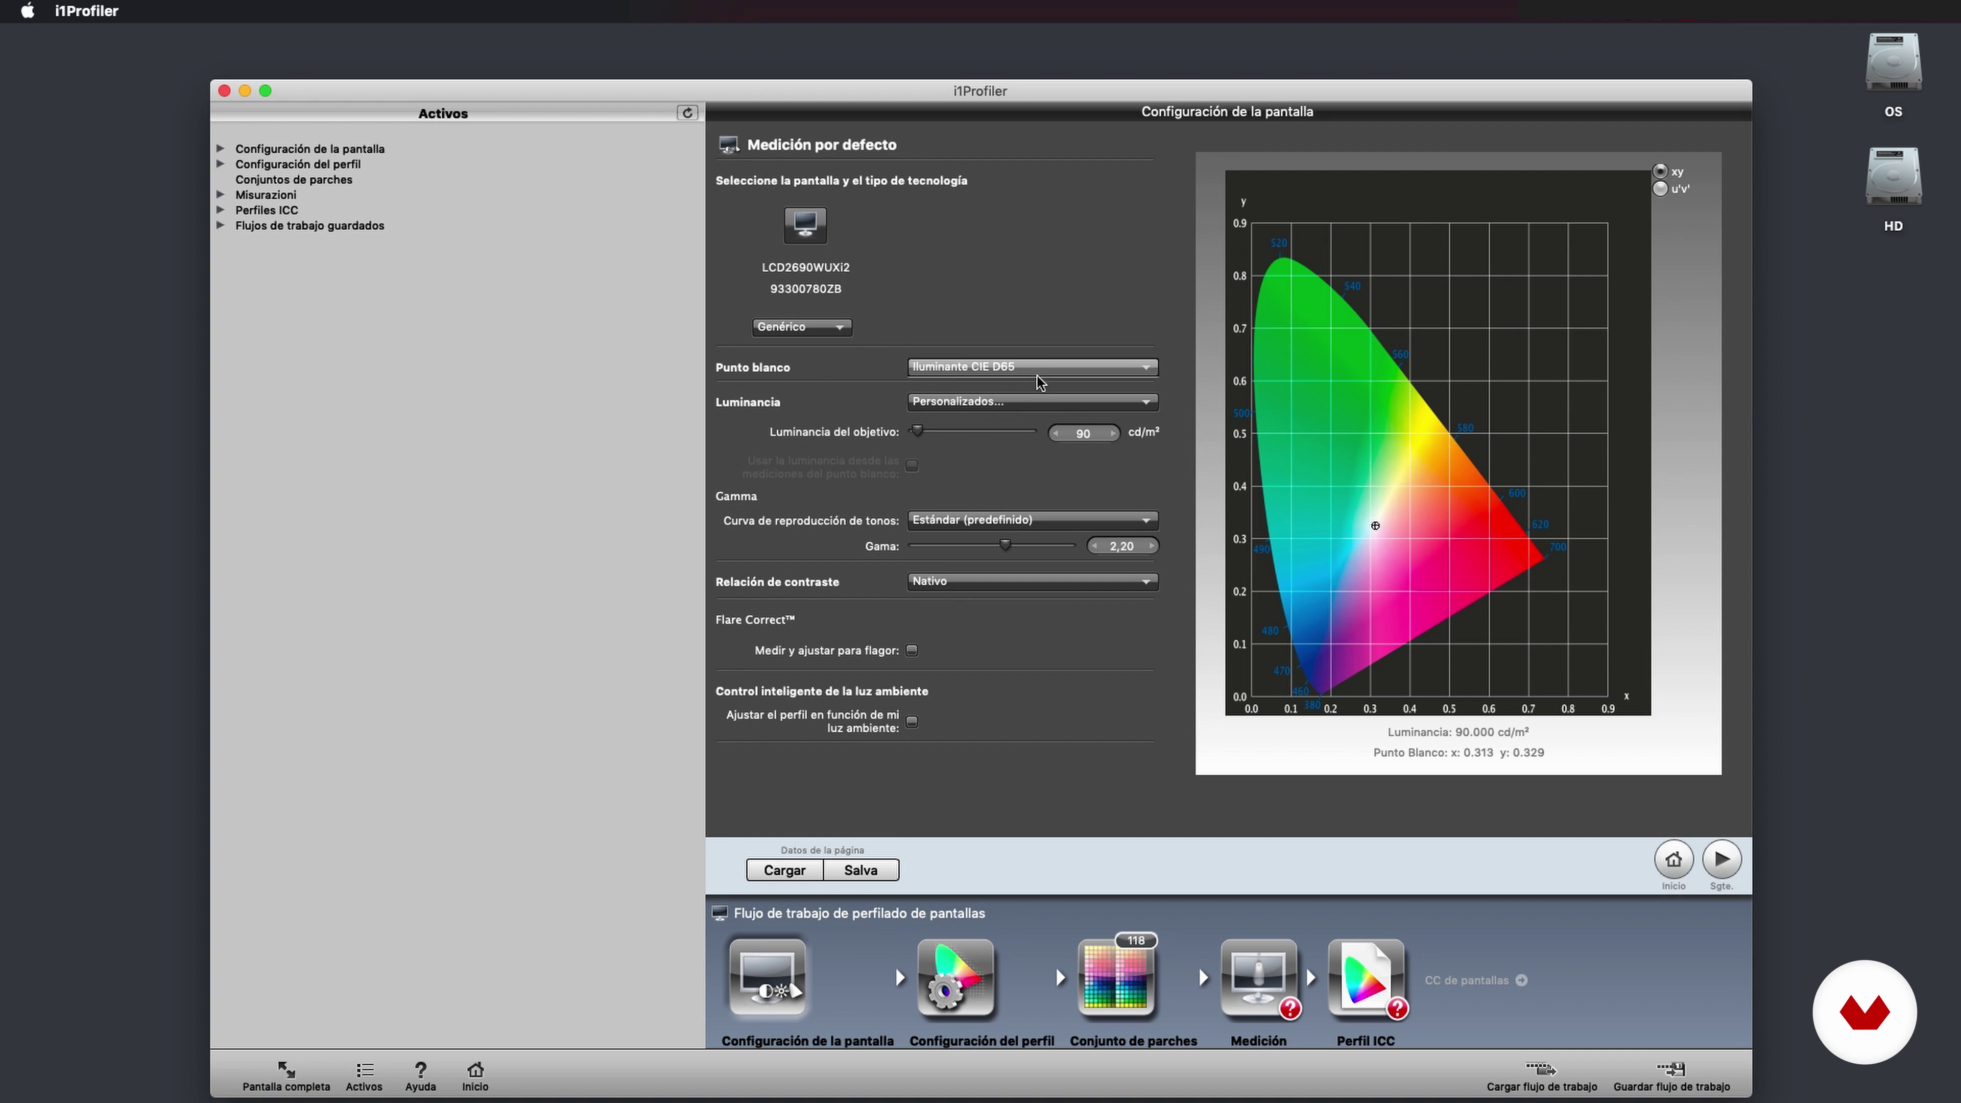Enable Ajustar el perfil luz ambiente checkbox
The width and height of the screenshot is (1961, 1103).
[912, 722]
